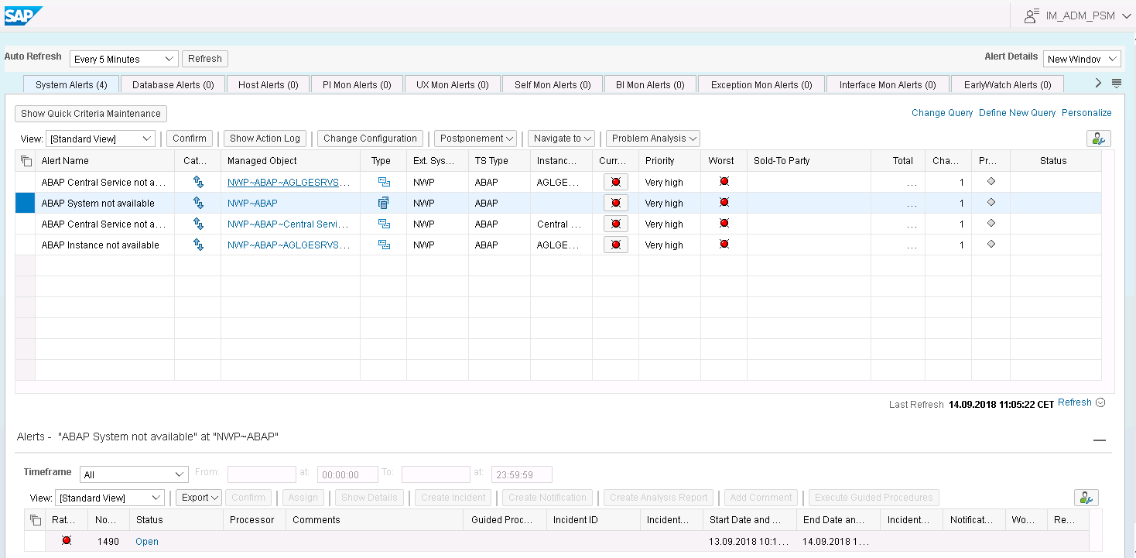
Task: Open the IM_ADM_PSM user menu icon
Action: pos(1031,15)
